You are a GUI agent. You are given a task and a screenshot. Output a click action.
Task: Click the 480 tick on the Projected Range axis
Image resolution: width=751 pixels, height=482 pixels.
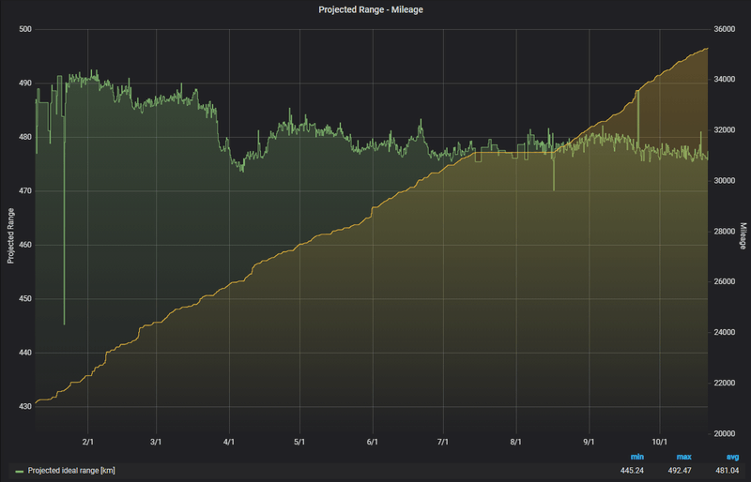[25, 137]
